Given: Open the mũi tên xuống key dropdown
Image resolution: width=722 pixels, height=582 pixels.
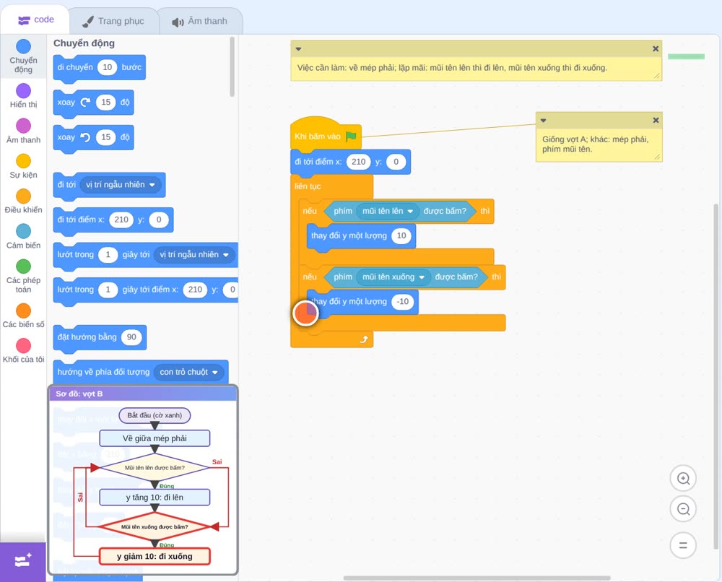Looking at the screenshot, I should tap(422, 277).
